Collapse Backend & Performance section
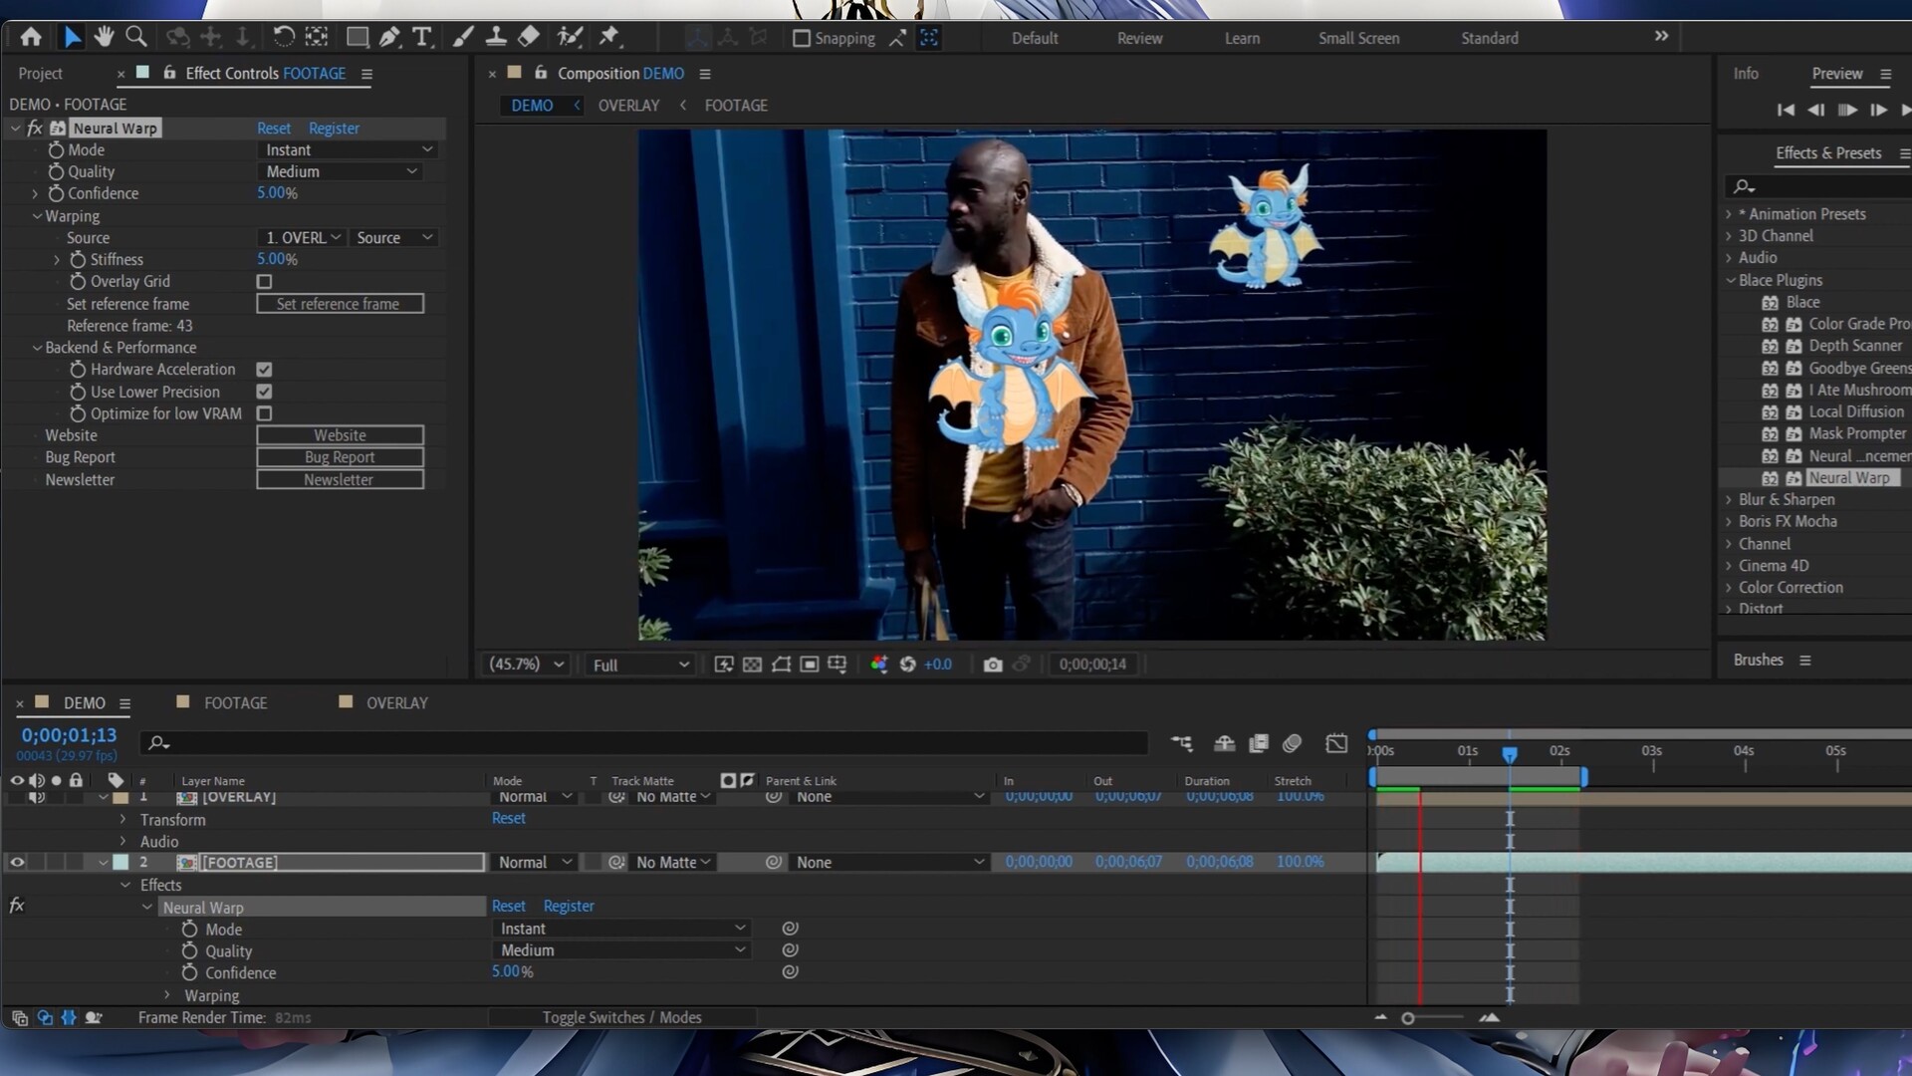Screen dimensions: 1912x1076 [37, 348]
